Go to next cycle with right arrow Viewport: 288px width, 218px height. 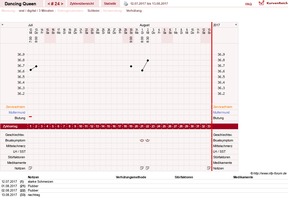click(62, 4)
